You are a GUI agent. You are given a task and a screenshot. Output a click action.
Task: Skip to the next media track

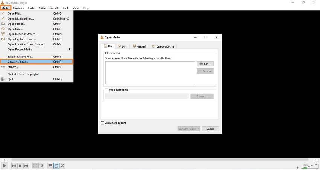click(26, 166)
